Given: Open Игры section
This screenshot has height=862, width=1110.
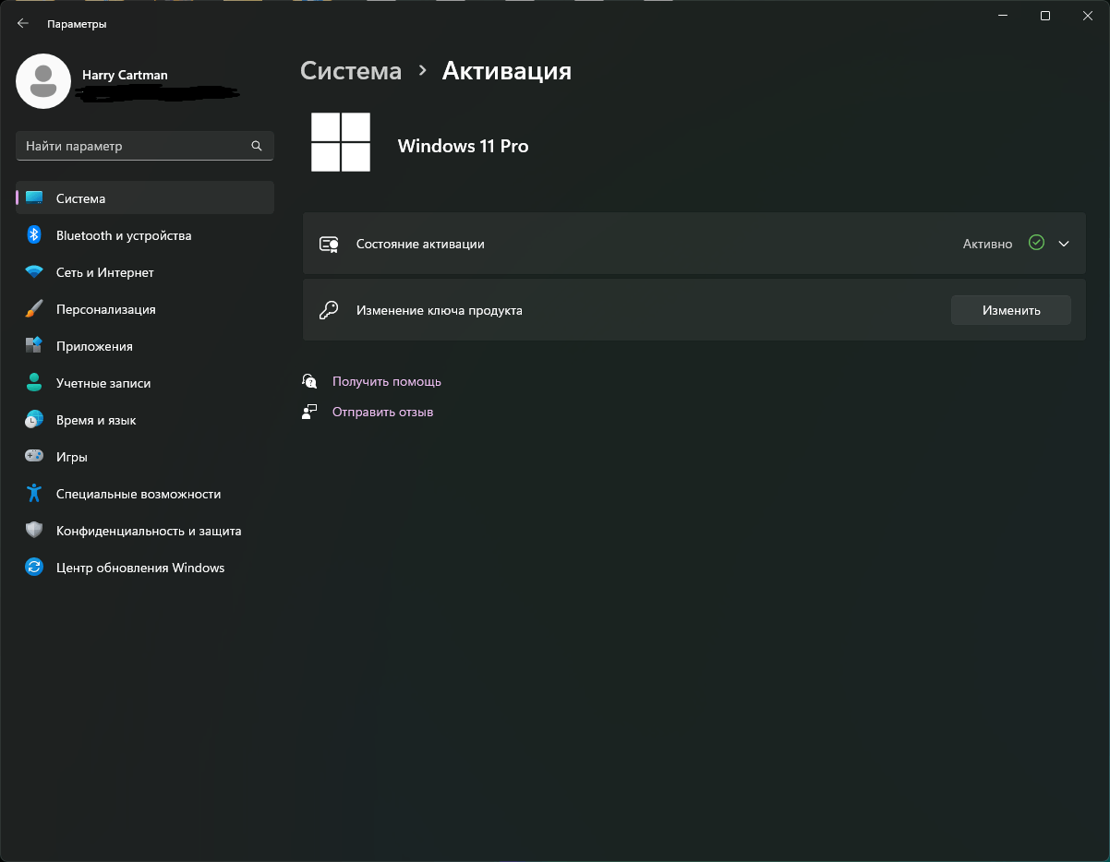Looking at the screenshot, I should pyautogui.click(x=145, y=456).
